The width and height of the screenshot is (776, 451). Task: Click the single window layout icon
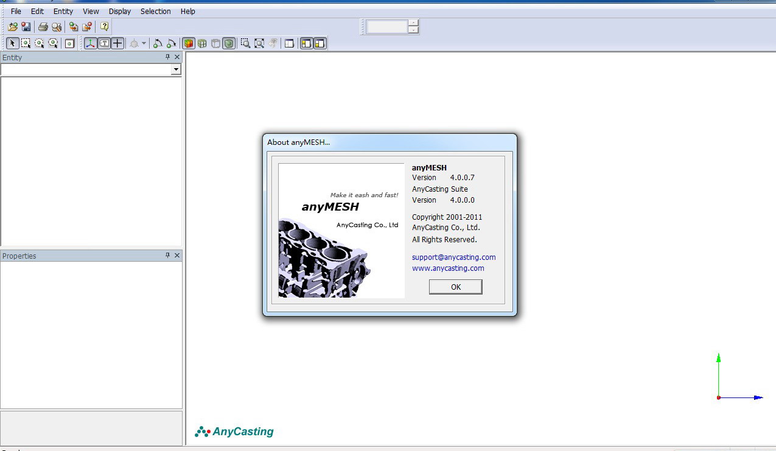[290, 43]
